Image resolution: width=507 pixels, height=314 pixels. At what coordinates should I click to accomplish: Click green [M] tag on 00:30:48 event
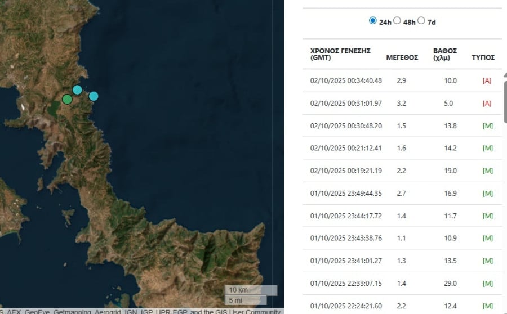[x=487, y=125]
